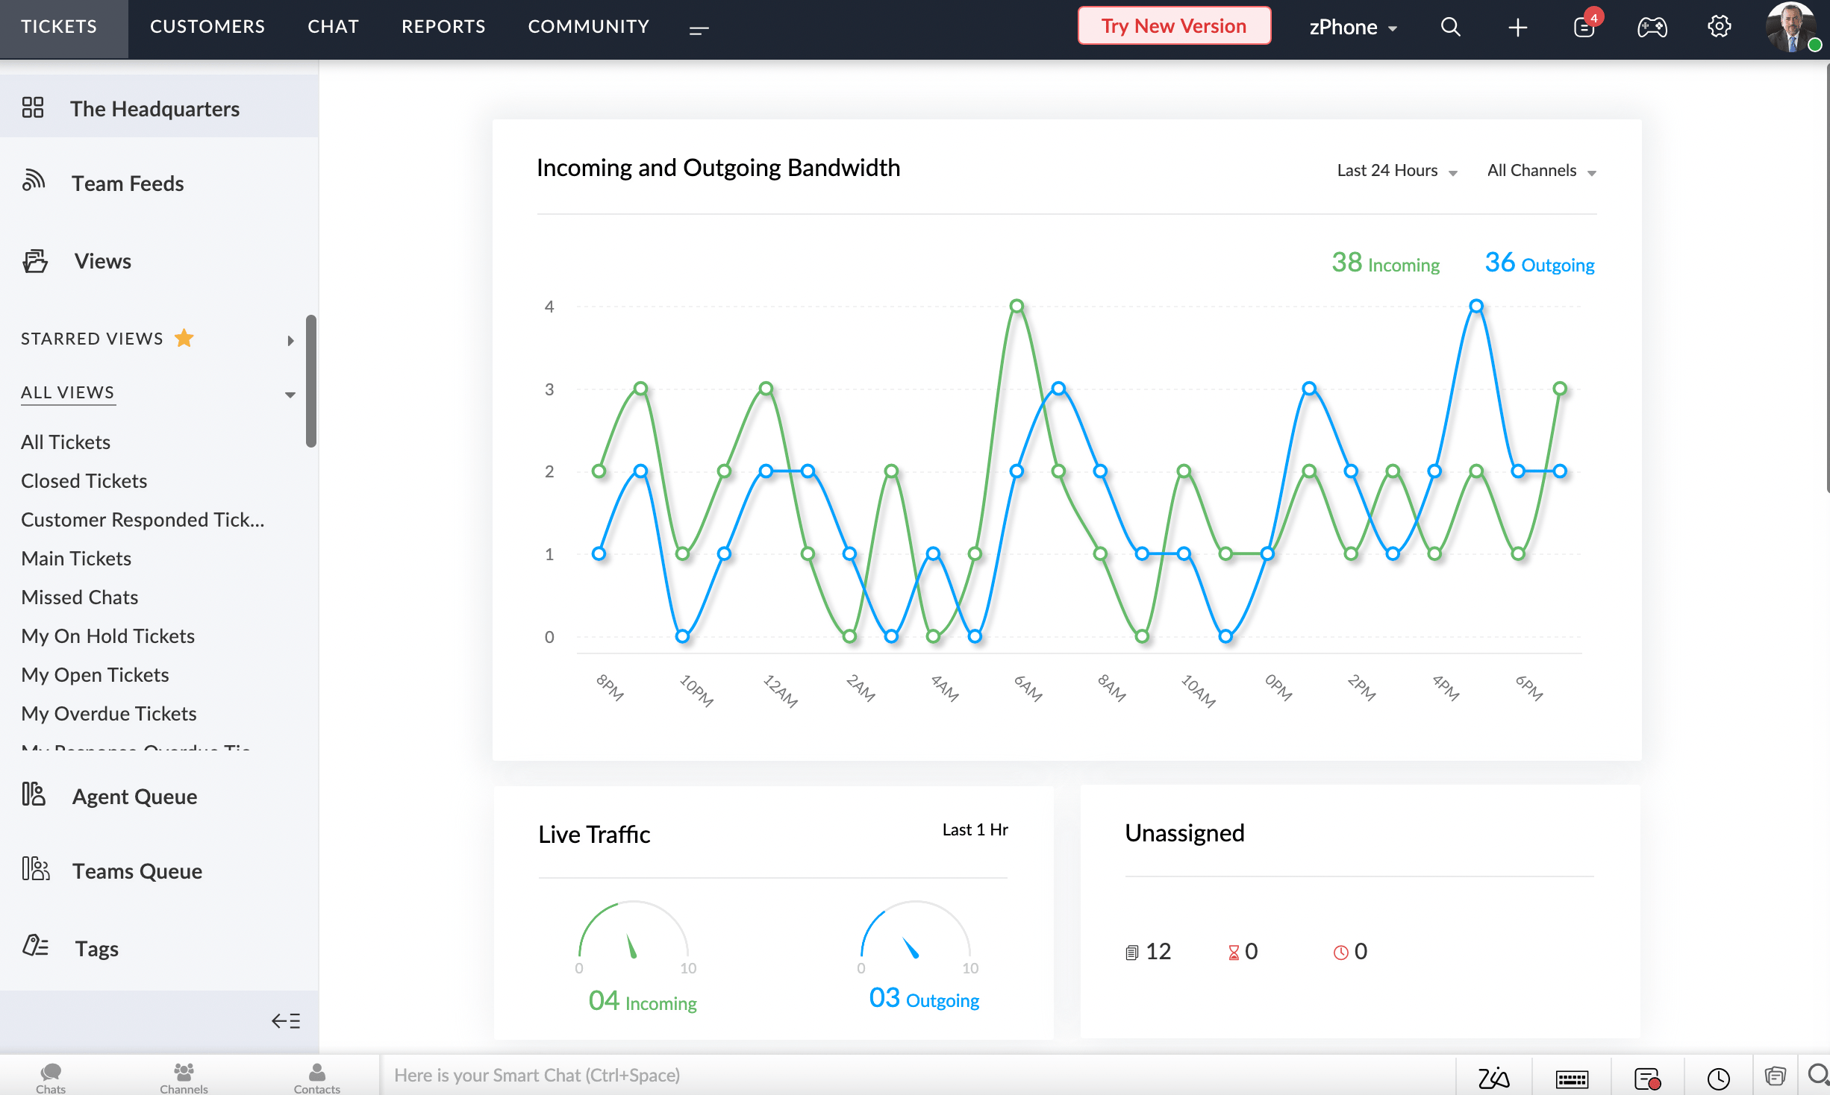Select The Headquarters menu item
This screenshot has width=1830, height=1095.
click(x=159, y=106)
